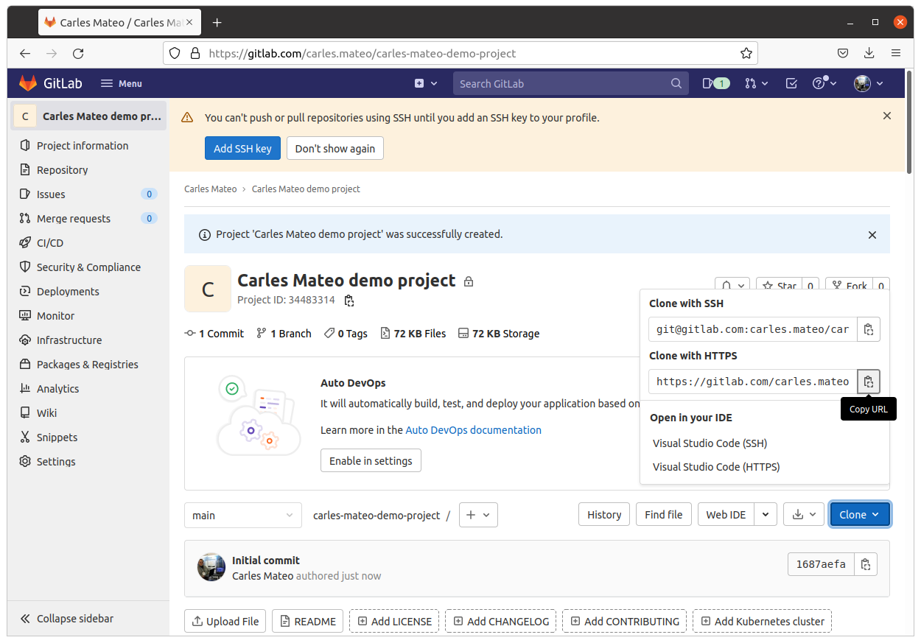921x643 pixels.
Task: Click the Infrastructure sidebar icon
Action: tap(25, 340)
